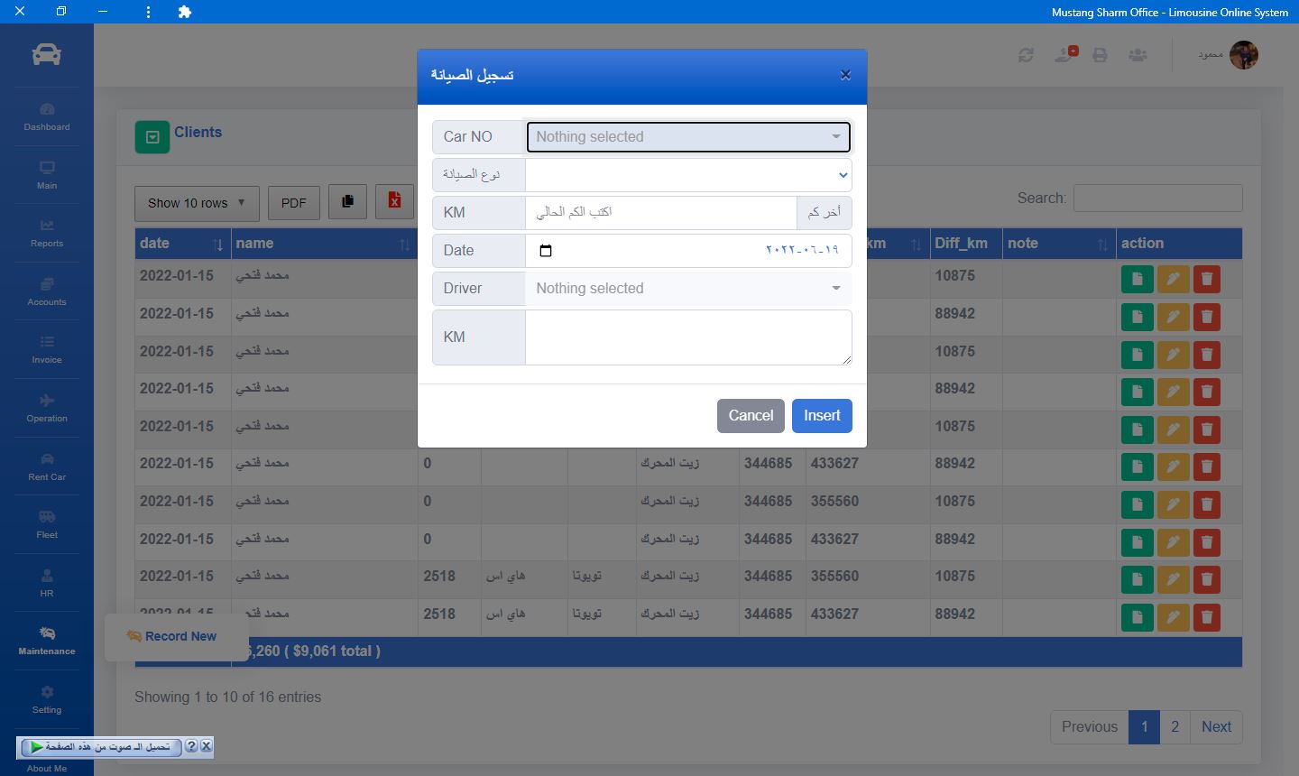Click Record New in Maintenance flyout

[x=180, y=636]
